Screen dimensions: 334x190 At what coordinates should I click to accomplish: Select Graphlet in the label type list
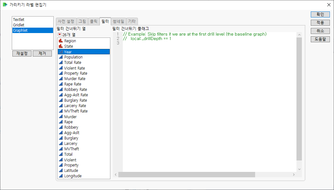pos(32,30)
